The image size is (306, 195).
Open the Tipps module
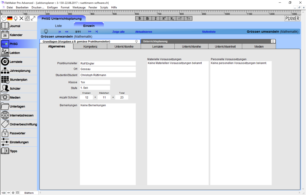click(19, 151)
